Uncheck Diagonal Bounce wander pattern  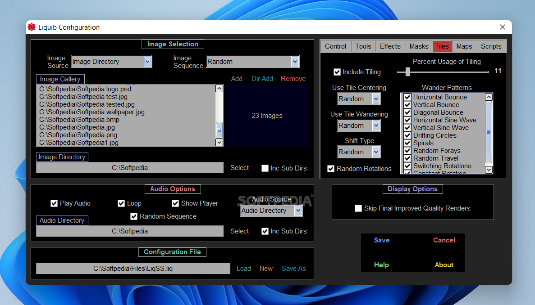(x=407, y=112)
